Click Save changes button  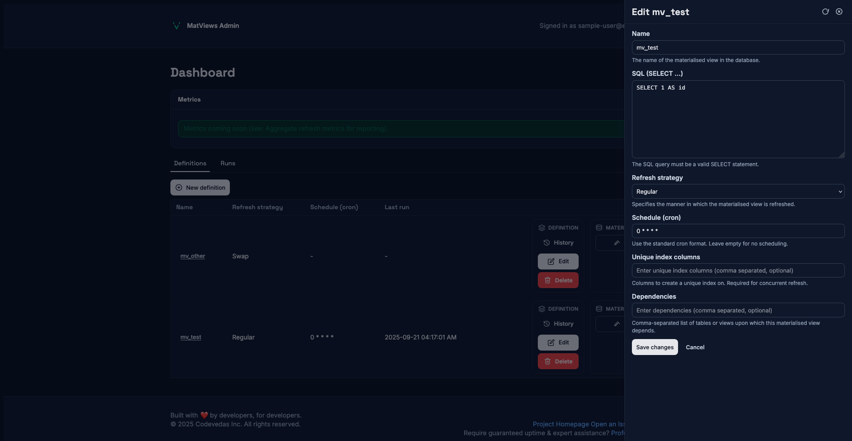(x=655, y=347)
